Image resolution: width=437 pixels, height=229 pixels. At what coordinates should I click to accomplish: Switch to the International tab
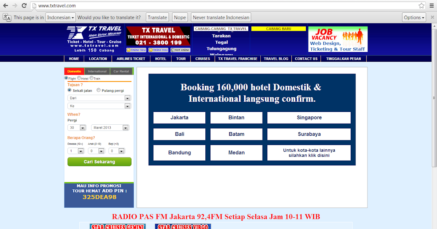[97, 71]
